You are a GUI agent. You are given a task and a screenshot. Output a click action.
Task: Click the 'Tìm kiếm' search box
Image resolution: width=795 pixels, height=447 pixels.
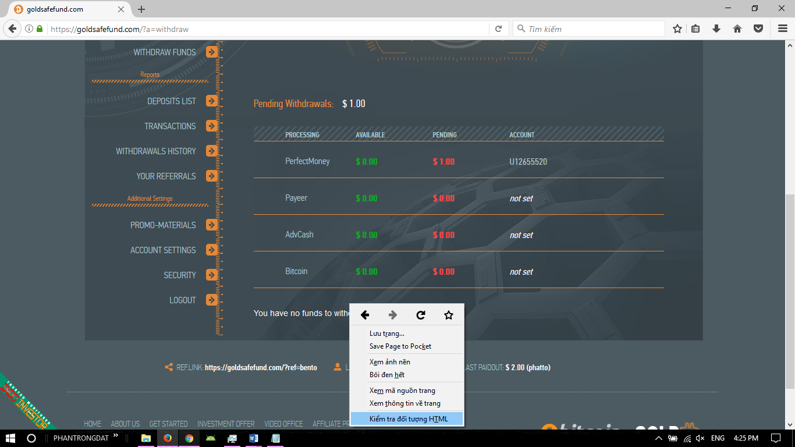(589, 29)
